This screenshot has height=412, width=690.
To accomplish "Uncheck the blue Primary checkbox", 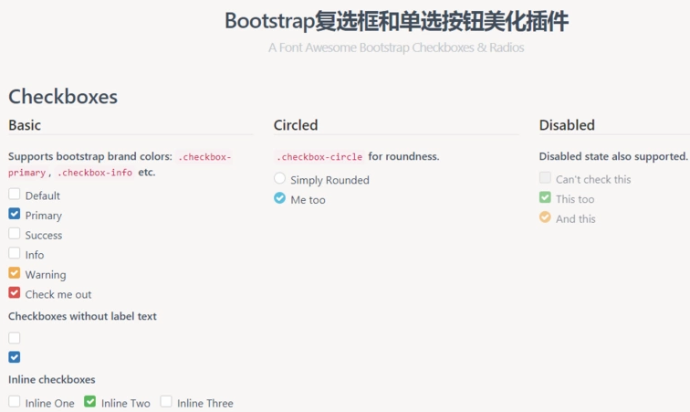I will (x=15, y=214).
